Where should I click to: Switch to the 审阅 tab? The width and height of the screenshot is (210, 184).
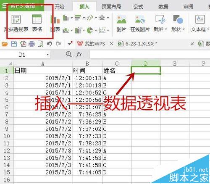188,7
